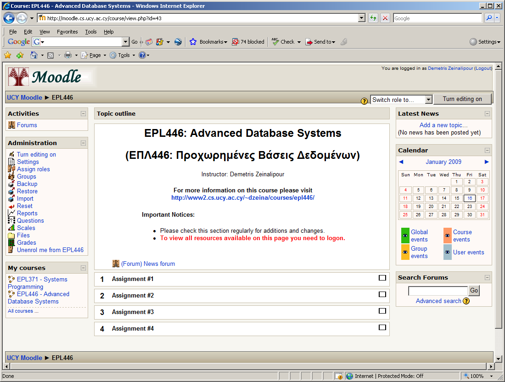Open the zoom level 100% control
Image resolution: width=505 pixels, height=382 pixels.
click(x=478, y=376)
